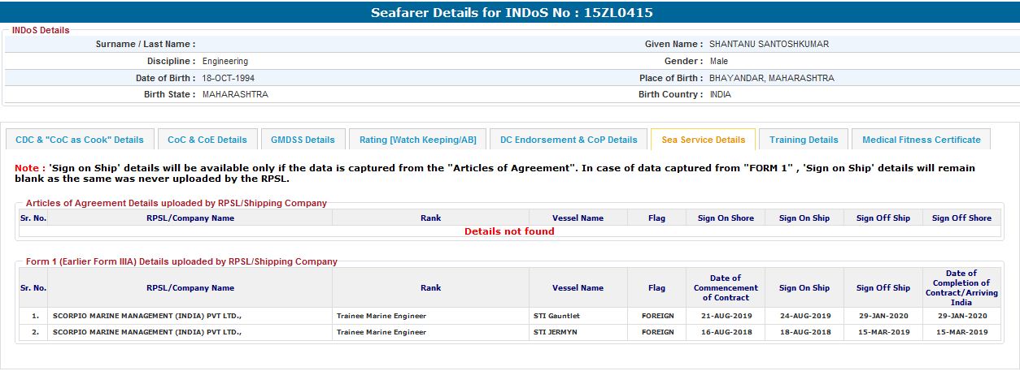Switch to the Training Details tab
Screen dimensions: 1020x371
coord(804,140)
